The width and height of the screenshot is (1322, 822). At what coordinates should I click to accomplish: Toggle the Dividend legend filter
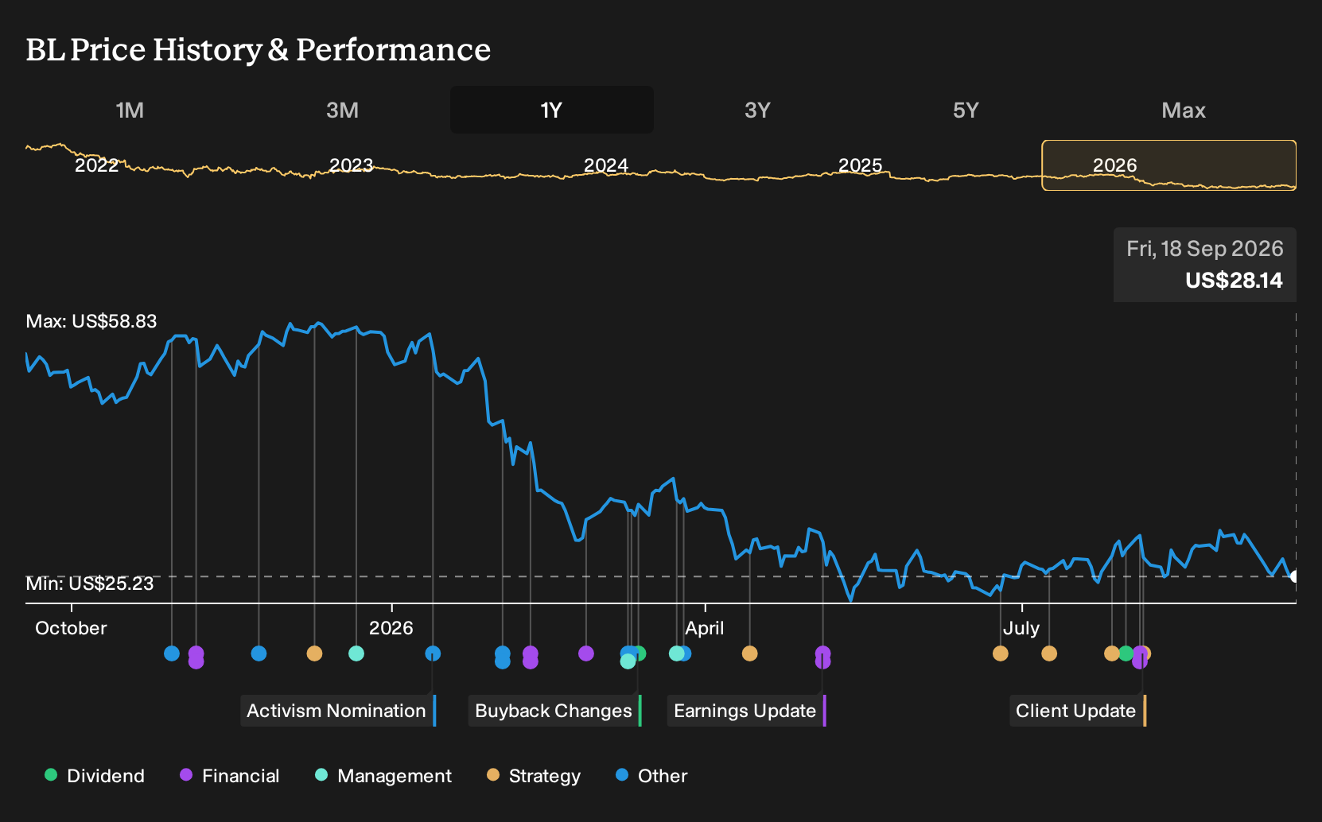[95, 776]
